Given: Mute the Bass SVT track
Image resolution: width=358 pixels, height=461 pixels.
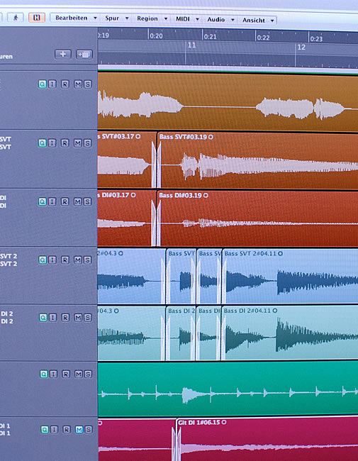Looking at the screenshot, I should coord(77,143).
